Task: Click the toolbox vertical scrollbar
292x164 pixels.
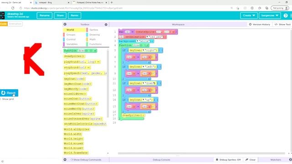Action: pos(108,84)
